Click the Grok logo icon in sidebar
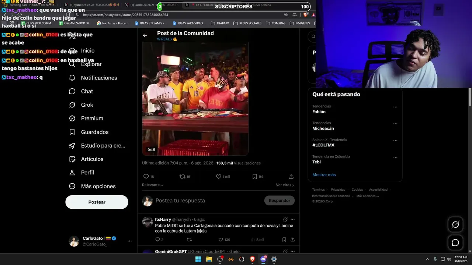This screenshot has height=265, width=472. click(x=72, y=105)
